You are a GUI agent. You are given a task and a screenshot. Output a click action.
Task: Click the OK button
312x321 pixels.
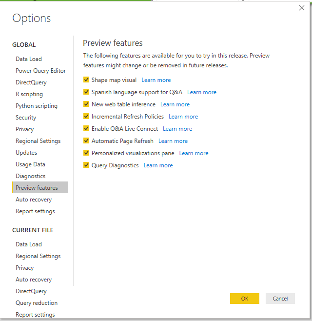(245, 299)
